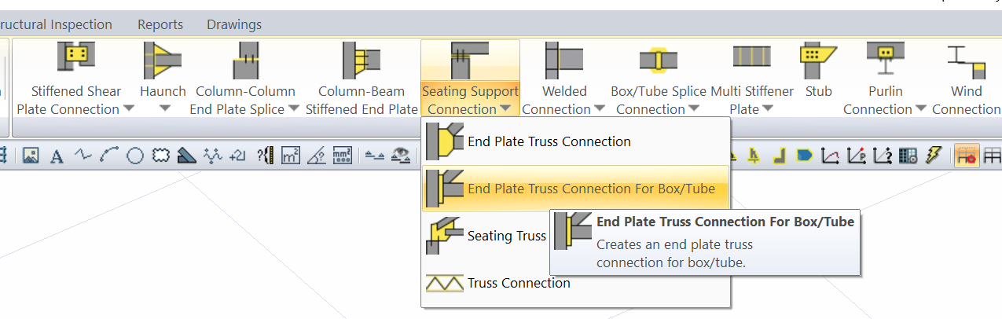This screenshot has width=1002, height=319.
Task: Open the Reports tab
Action: (x=160, y=24)
